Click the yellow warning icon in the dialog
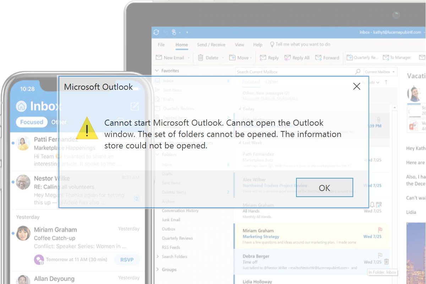 pyautogui.click(x=87, y=128)
